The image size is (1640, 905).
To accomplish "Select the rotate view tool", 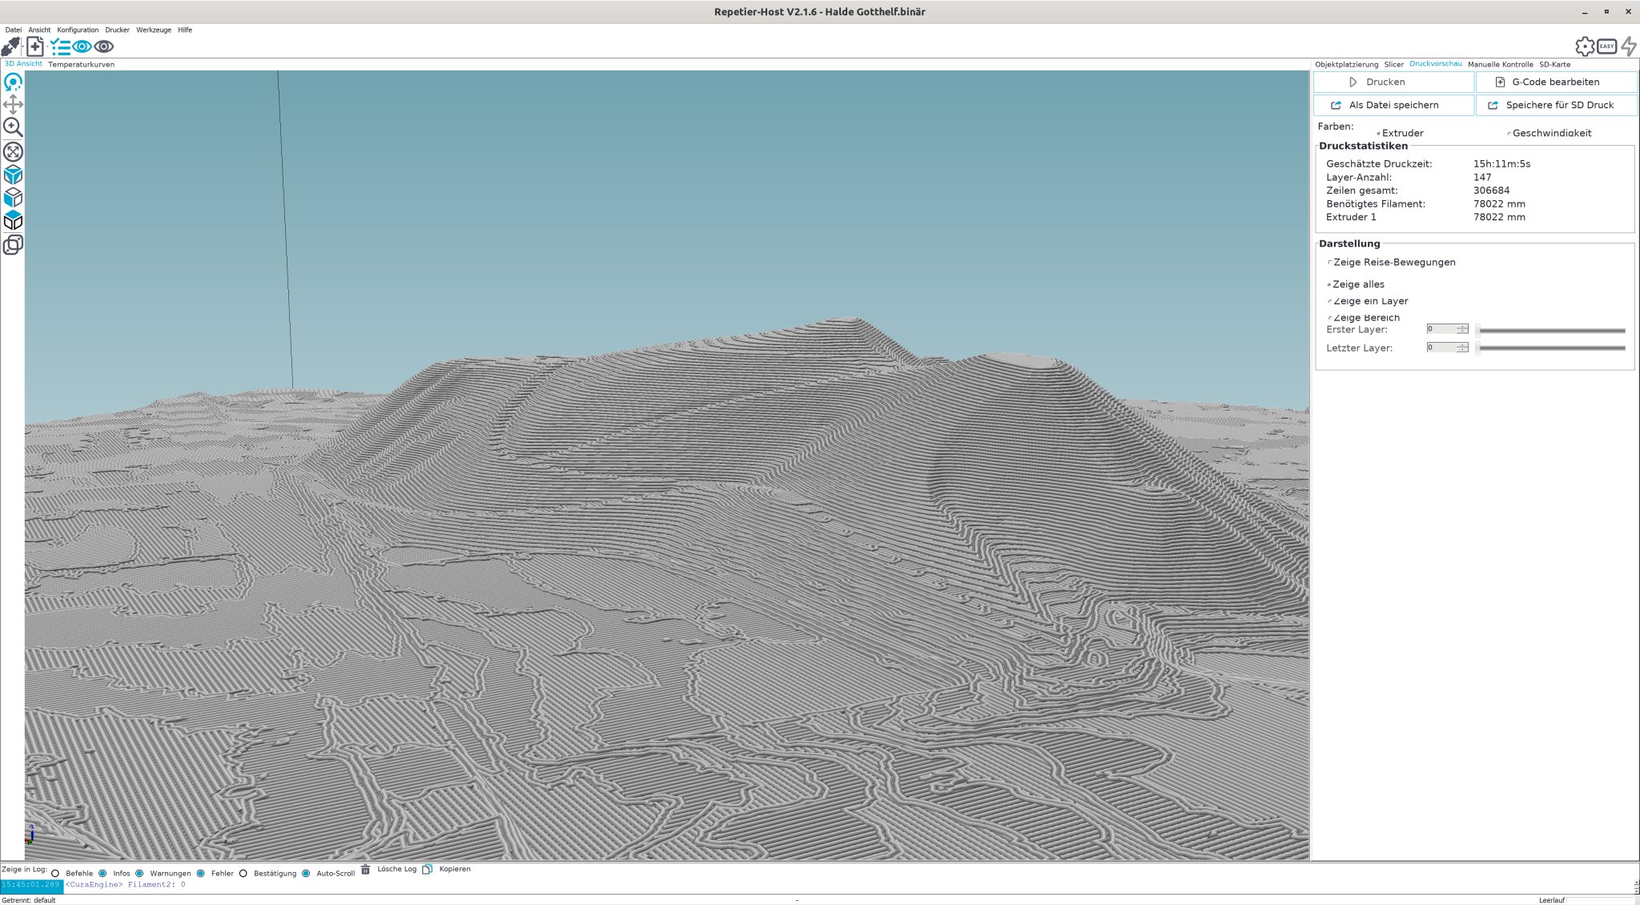I will (x=13, y=82).
